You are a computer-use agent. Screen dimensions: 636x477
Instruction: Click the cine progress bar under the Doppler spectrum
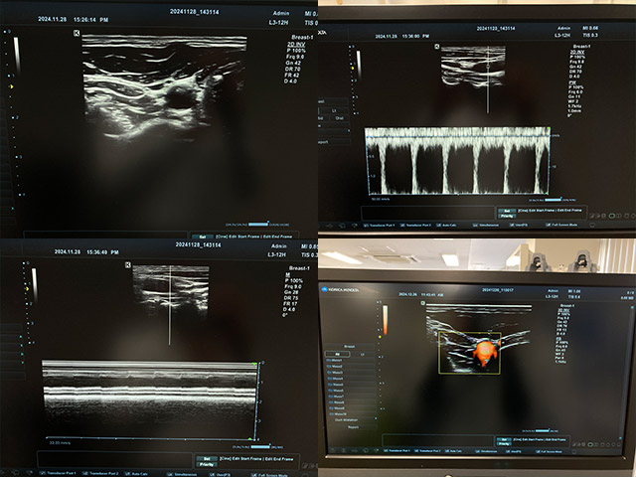coord(553,200)
